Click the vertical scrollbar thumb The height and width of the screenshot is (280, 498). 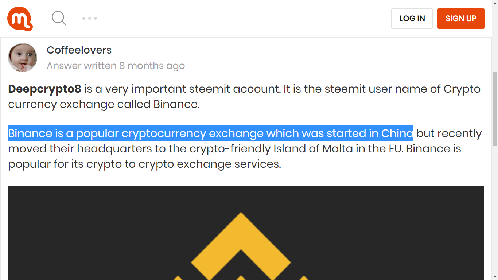(495, 109)
